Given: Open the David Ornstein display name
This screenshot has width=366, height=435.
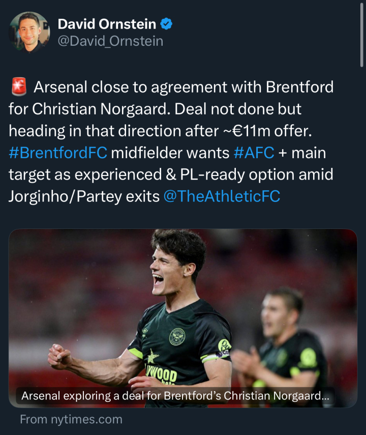Looking at the screenshot, I should pos(107,24).
